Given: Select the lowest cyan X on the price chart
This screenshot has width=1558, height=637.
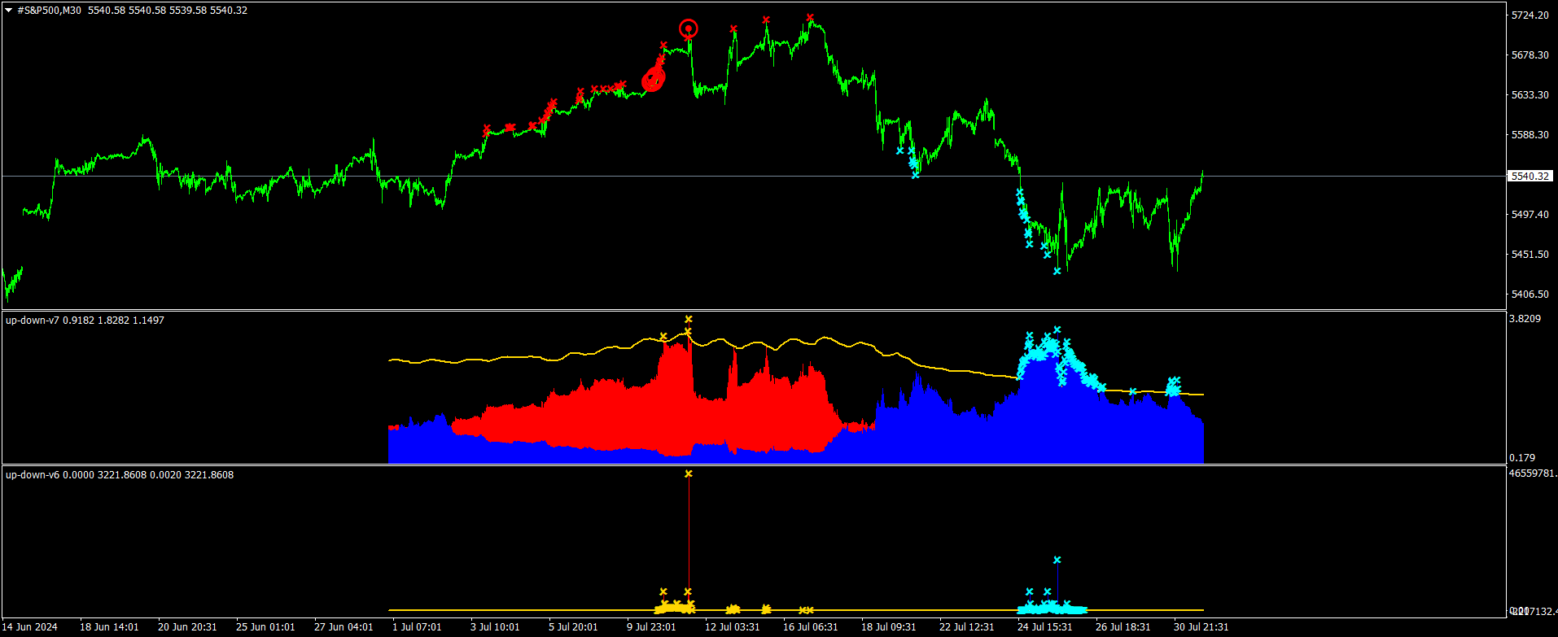Looking at the screenshot, I should click(x=1057, y=271).
